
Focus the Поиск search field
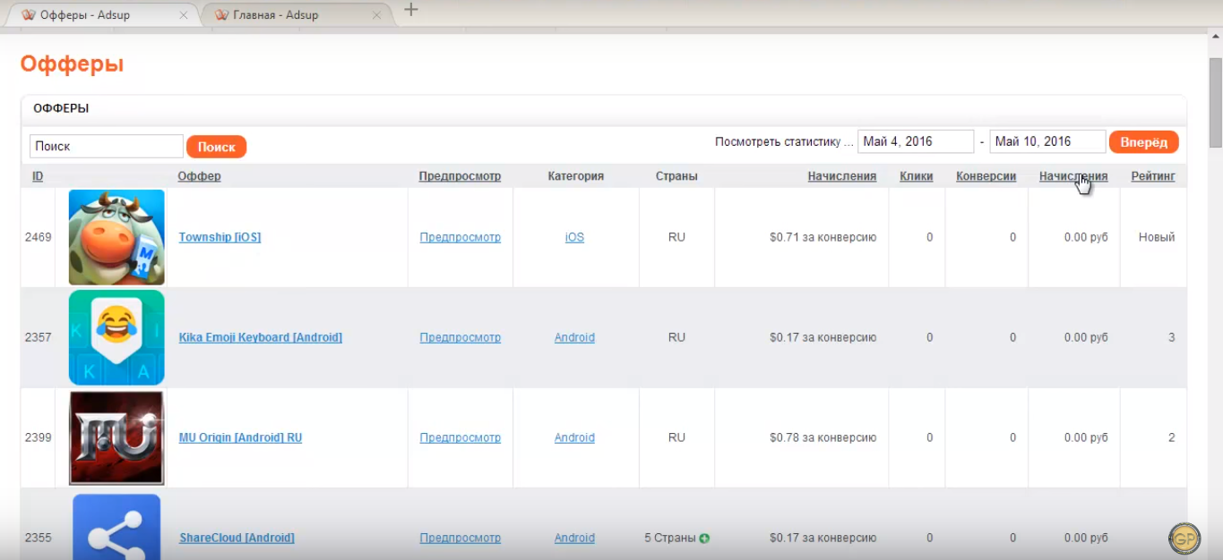tap(106, 147)
